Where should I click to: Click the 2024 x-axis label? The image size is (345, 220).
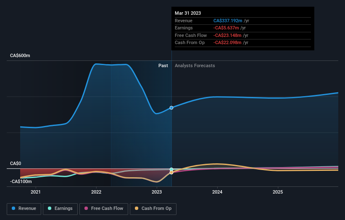[217, 192]
